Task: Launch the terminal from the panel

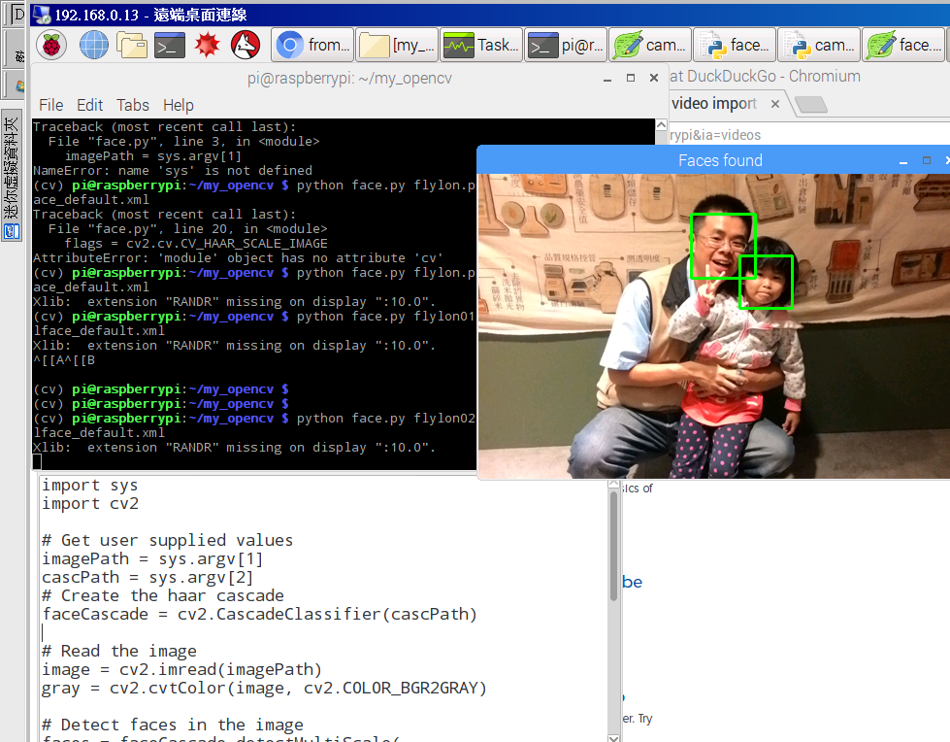Action: pos(170,45)
